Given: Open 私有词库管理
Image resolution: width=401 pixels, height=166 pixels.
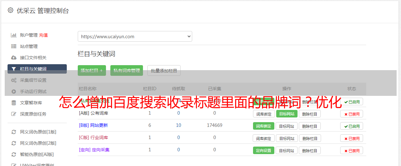Looking at the screenshot, I should [127, 70].
